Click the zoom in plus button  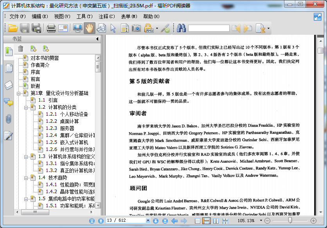pyautogui.click(x=313, y=221)
